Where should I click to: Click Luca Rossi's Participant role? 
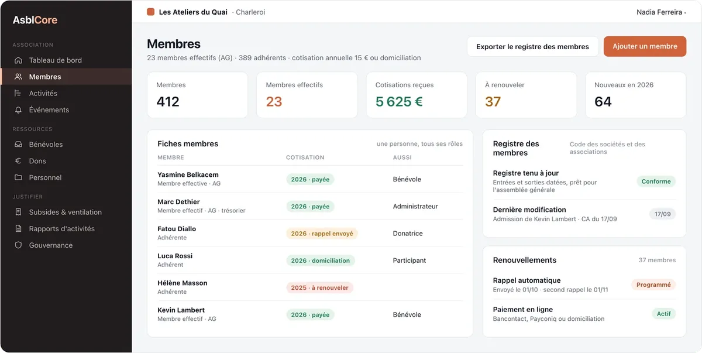(409, 260)
